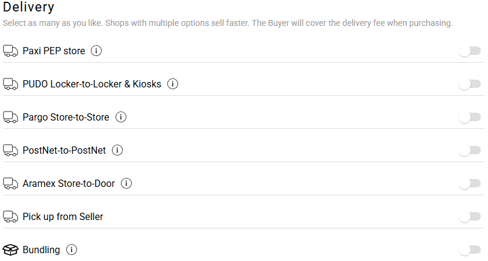The height and width of the screenshot is (261, 488).
Task: Switch on Aramex Store-to-Door delivery
Action: point(470,183)
